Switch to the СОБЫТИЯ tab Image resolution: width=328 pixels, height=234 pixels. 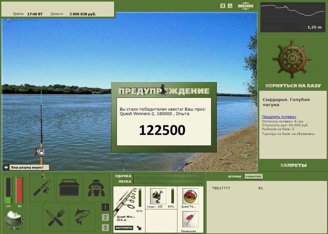point(253,176)
